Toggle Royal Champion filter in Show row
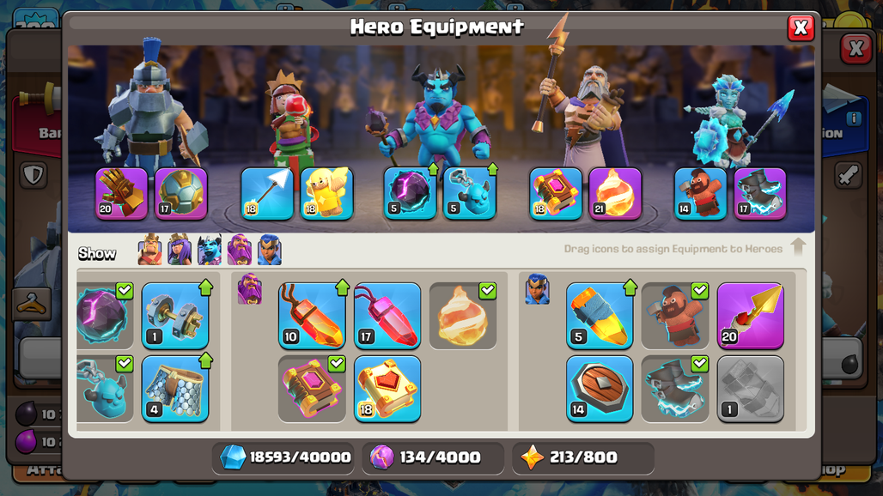 (269, 249)
